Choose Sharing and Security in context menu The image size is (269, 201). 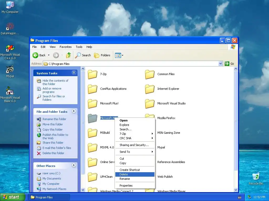(x=135, y=145)
